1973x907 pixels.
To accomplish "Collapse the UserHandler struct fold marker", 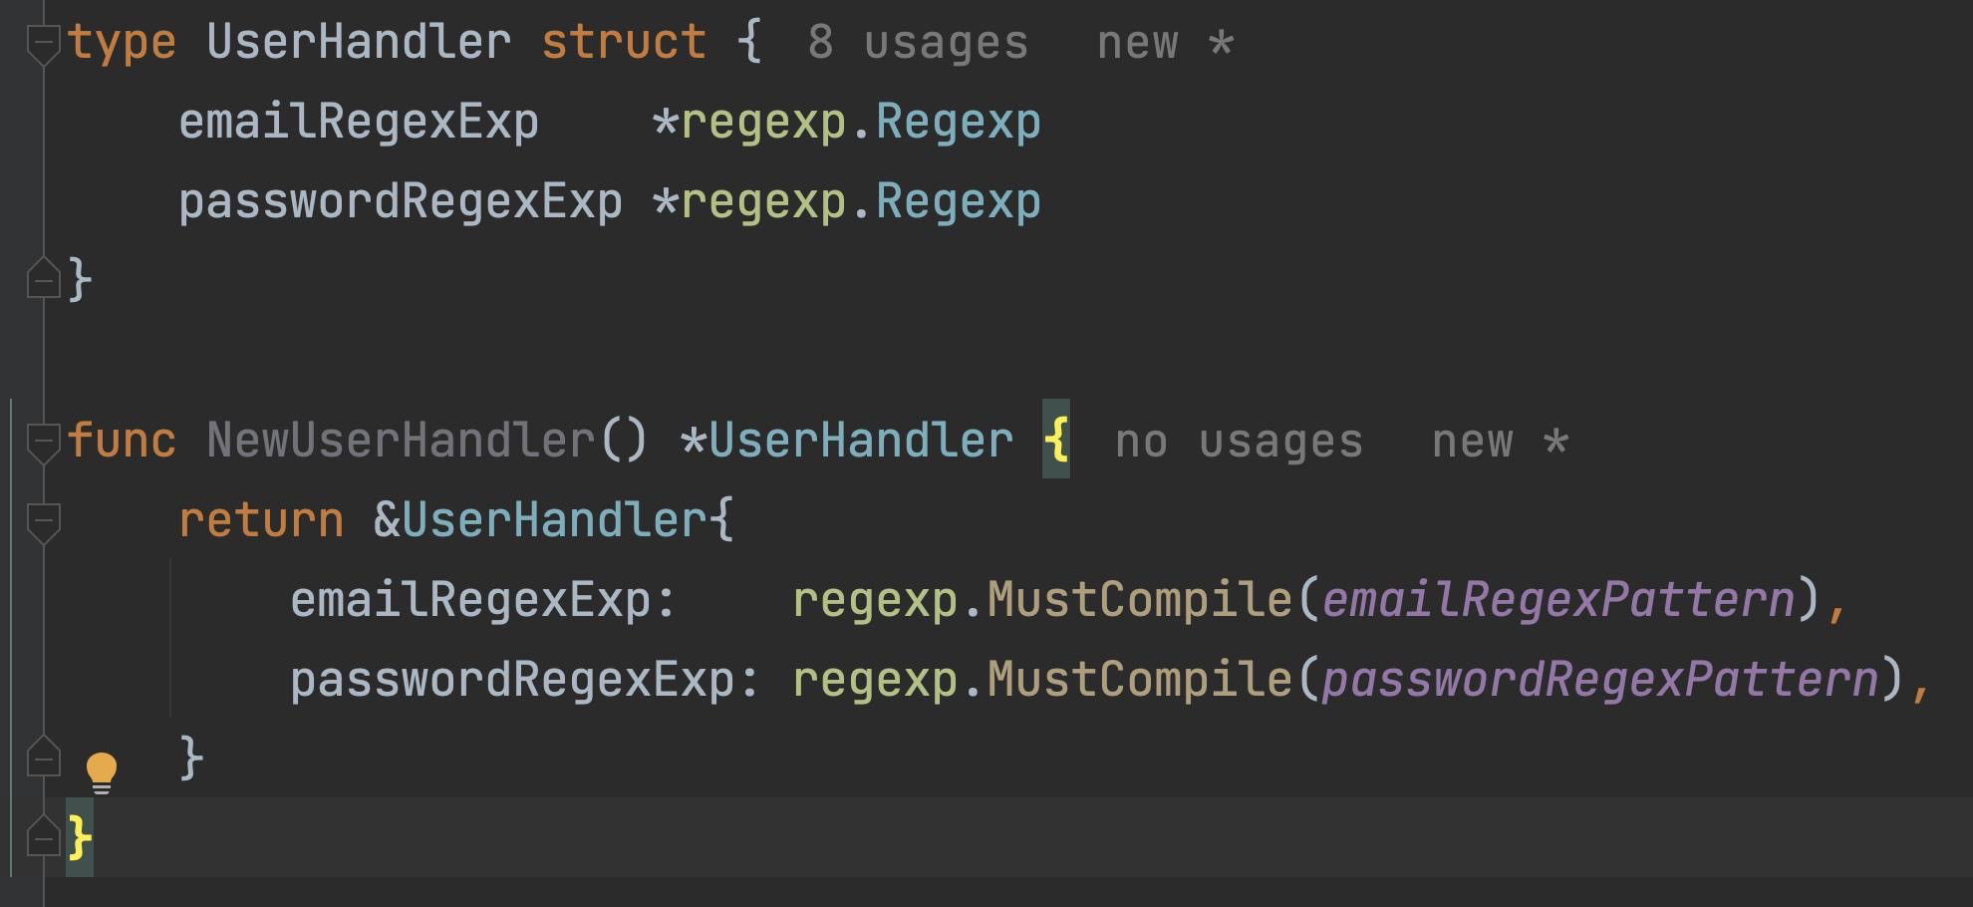I will click(43, 44).
